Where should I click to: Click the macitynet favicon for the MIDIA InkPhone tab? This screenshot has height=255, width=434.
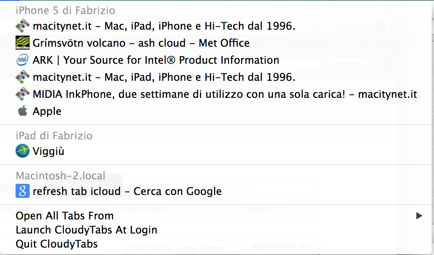[22, 94]
